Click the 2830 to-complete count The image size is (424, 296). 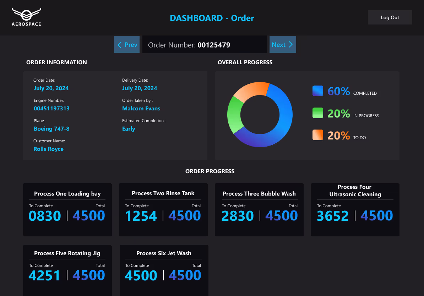[238, 216]
